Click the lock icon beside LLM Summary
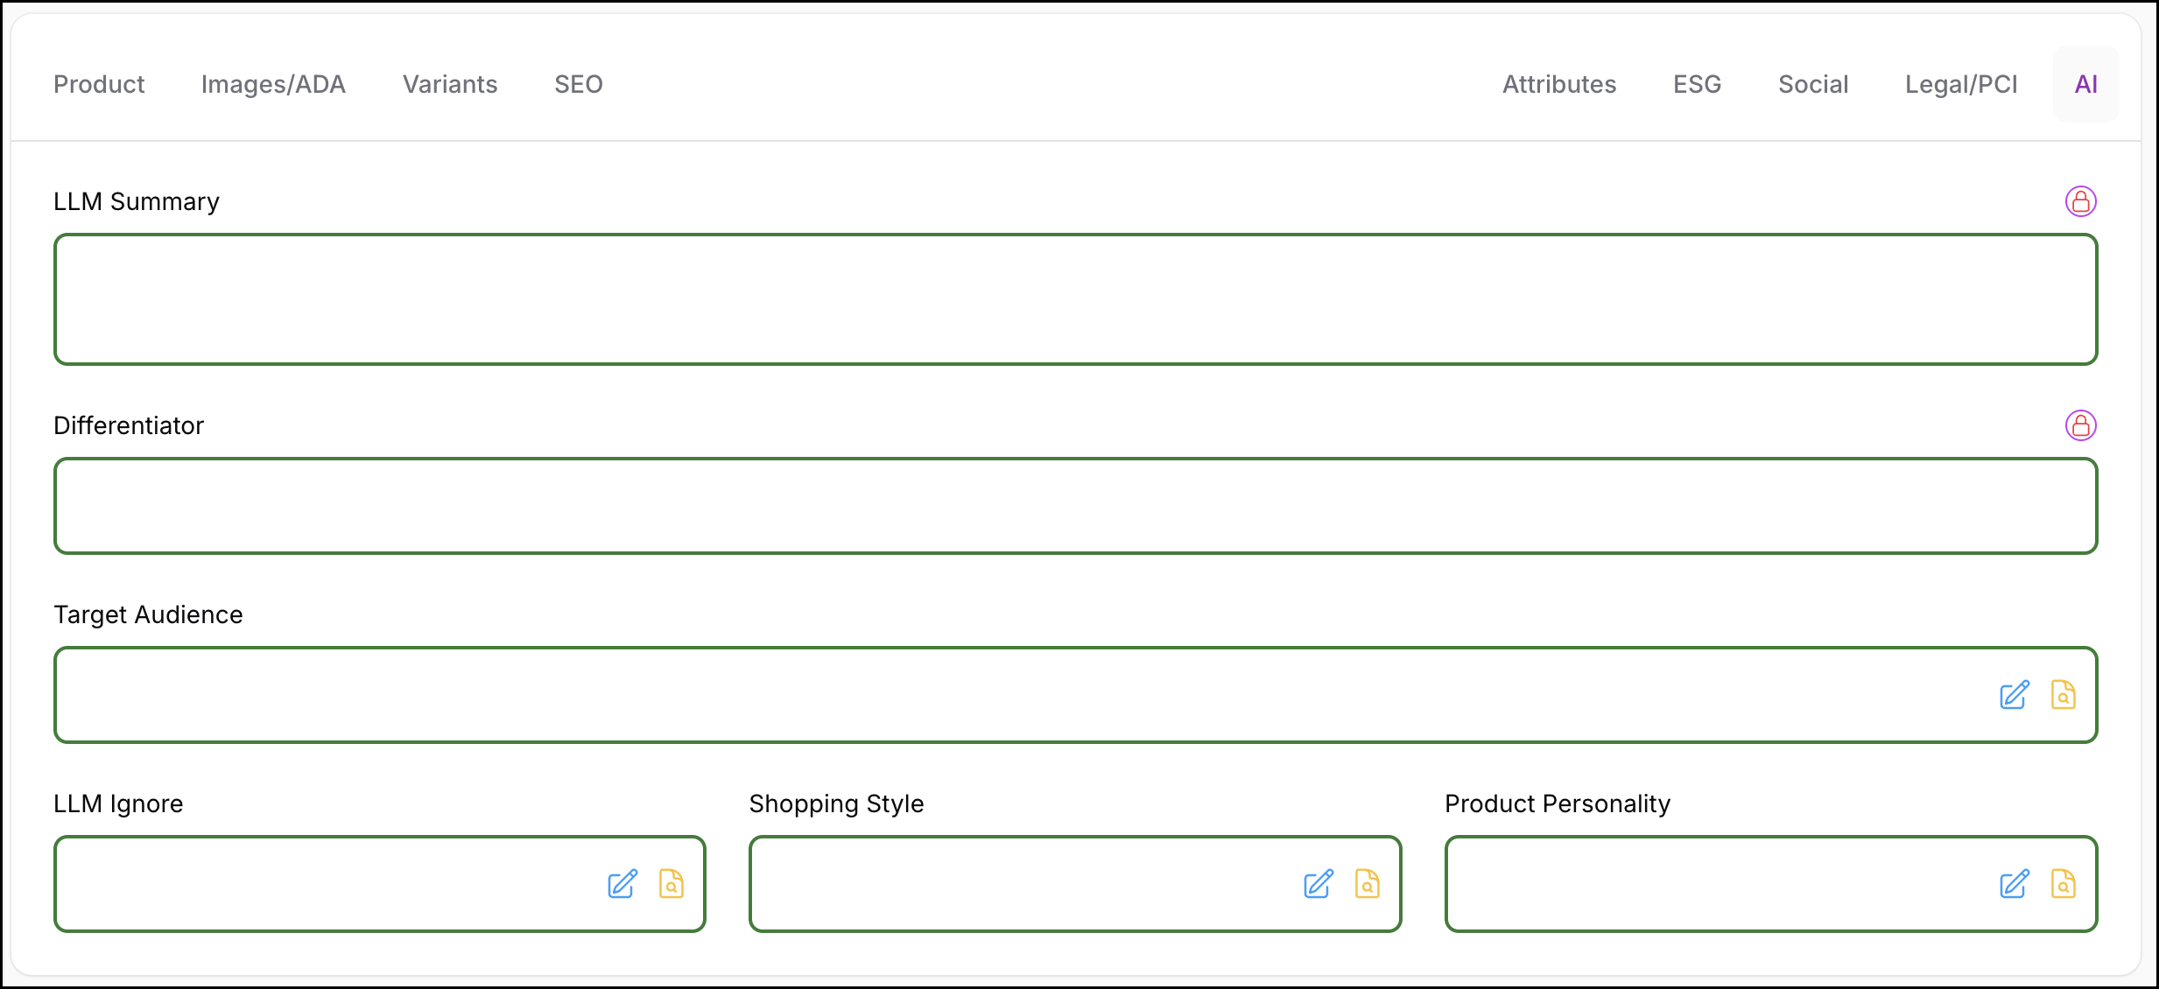Image resolution: width=2159 pixels, height=989 pixels. pyautogui.click(x=2080, y=201)
